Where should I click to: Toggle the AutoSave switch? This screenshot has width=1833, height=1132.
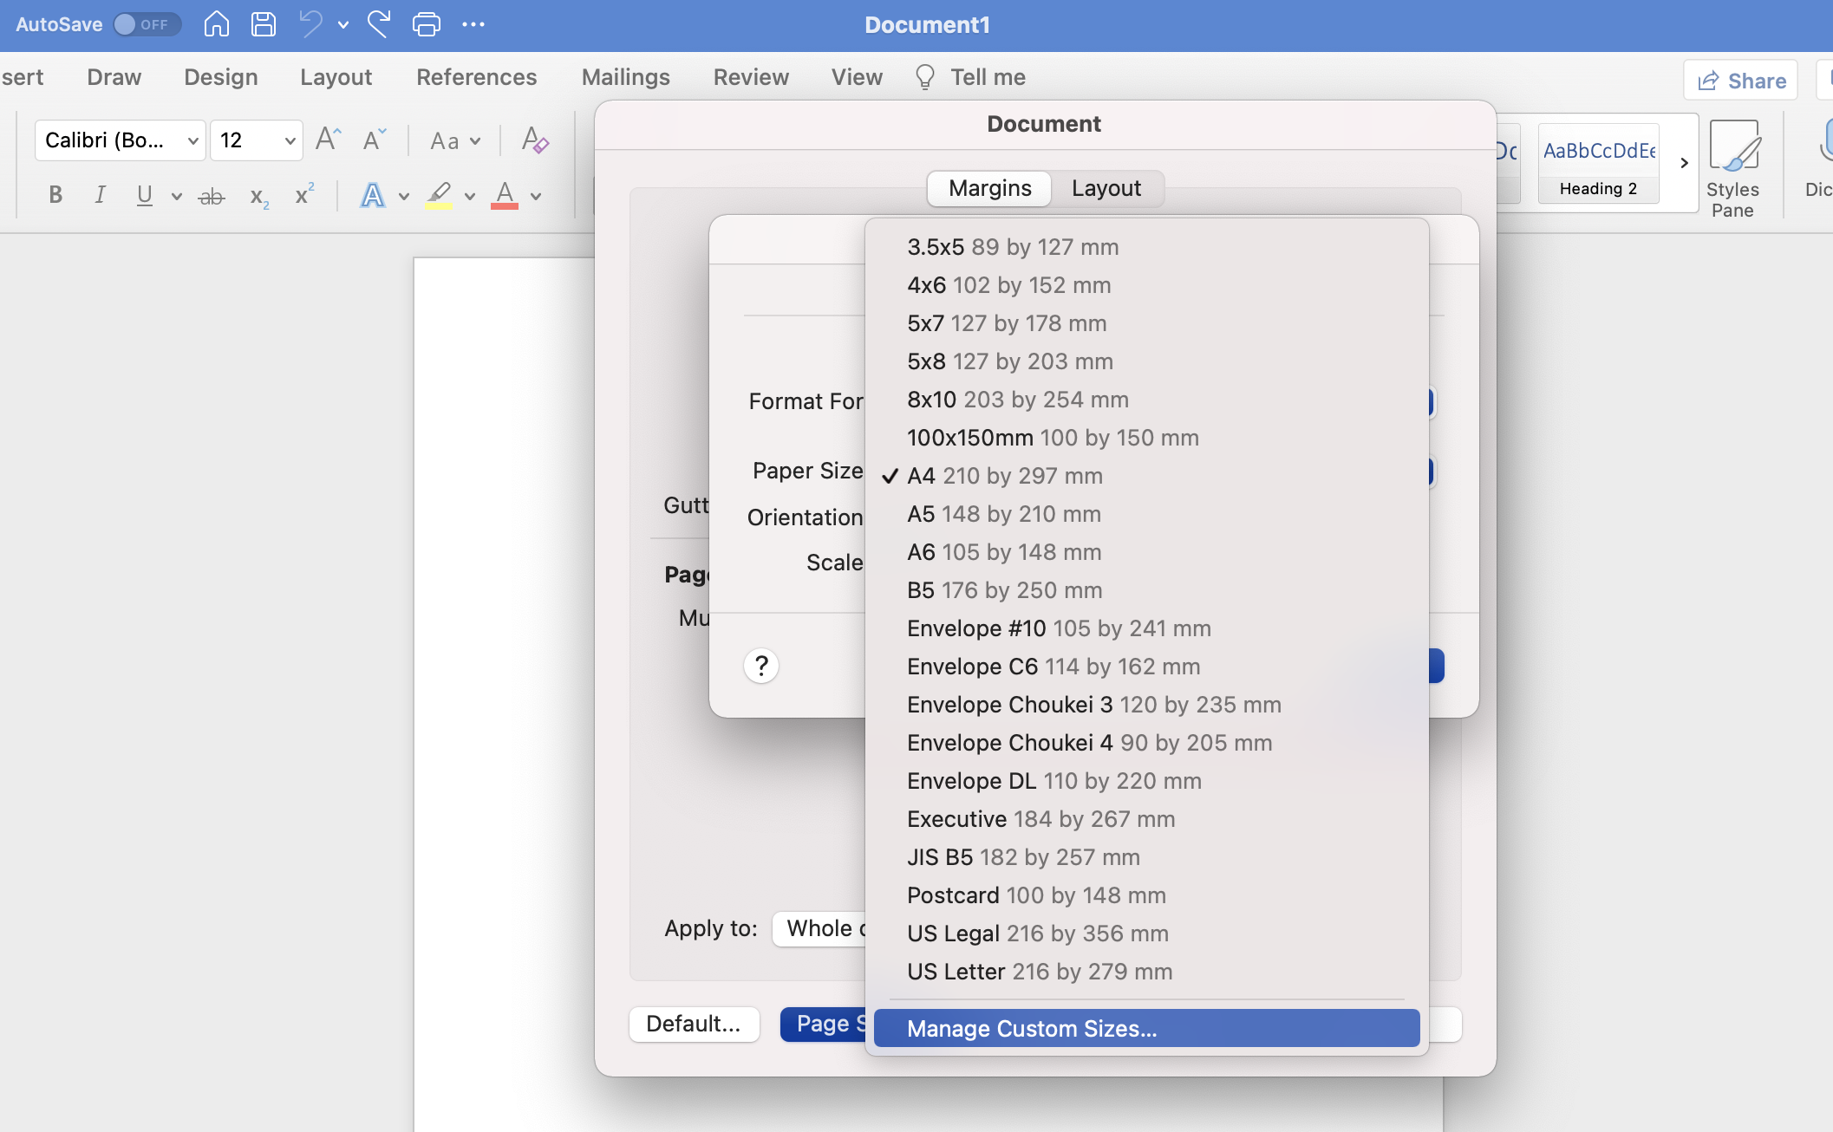[147, 24]
